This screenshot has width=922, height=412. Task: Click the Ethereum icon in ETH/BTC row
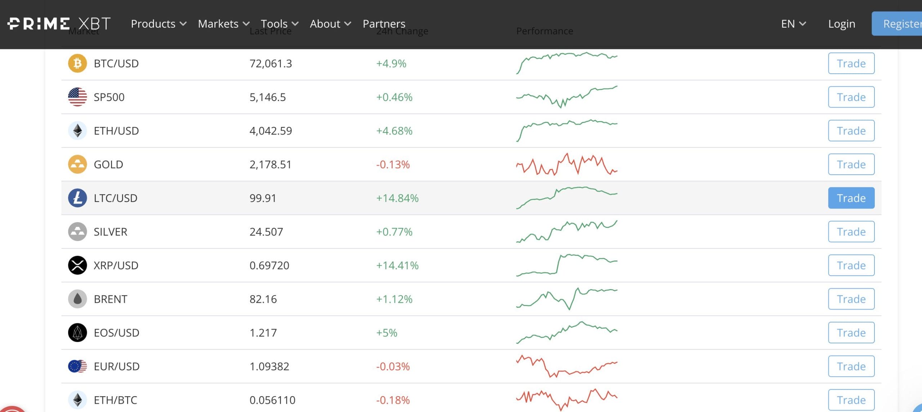77,400
